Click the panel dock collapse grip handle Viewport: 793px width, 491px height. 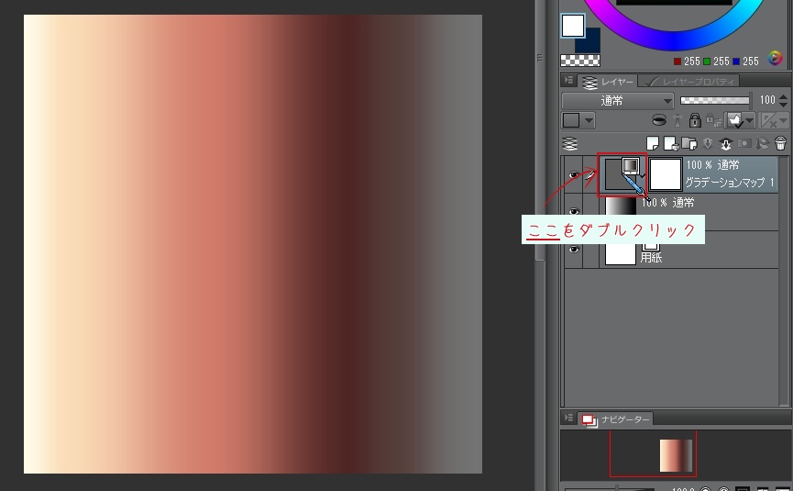click(x=540, y=58)
